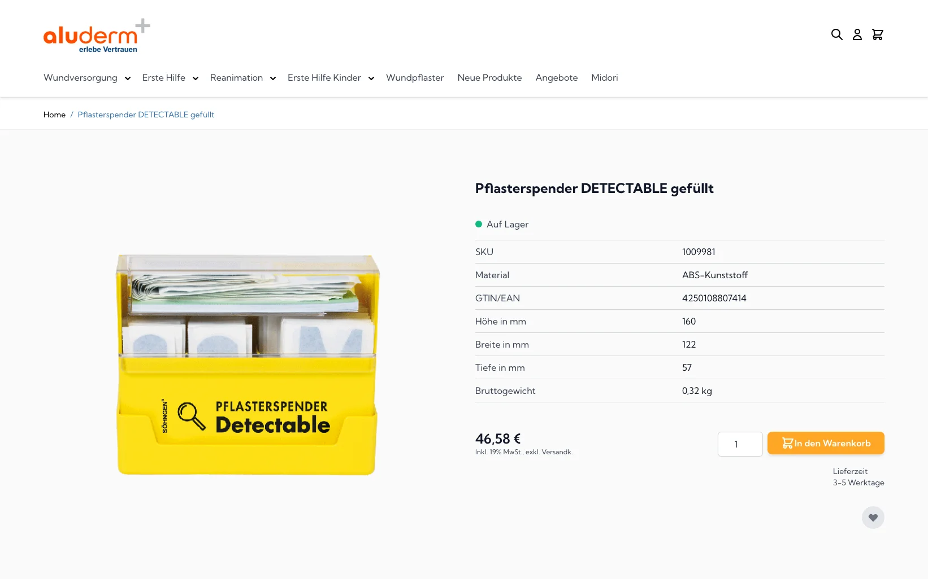This screenshot has height=579, width=928.
Task: Select the Bruttogewicht value 0,32 kg
Action: click(x=697, y=391)
